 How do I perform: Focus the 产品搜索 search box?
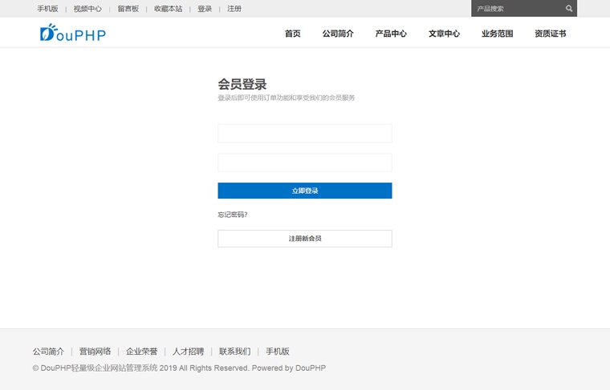[516, 9]
